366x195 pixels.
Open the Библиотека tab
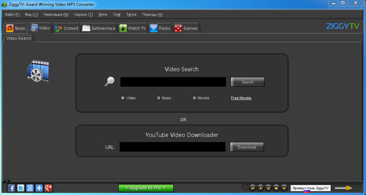point(99,28)
